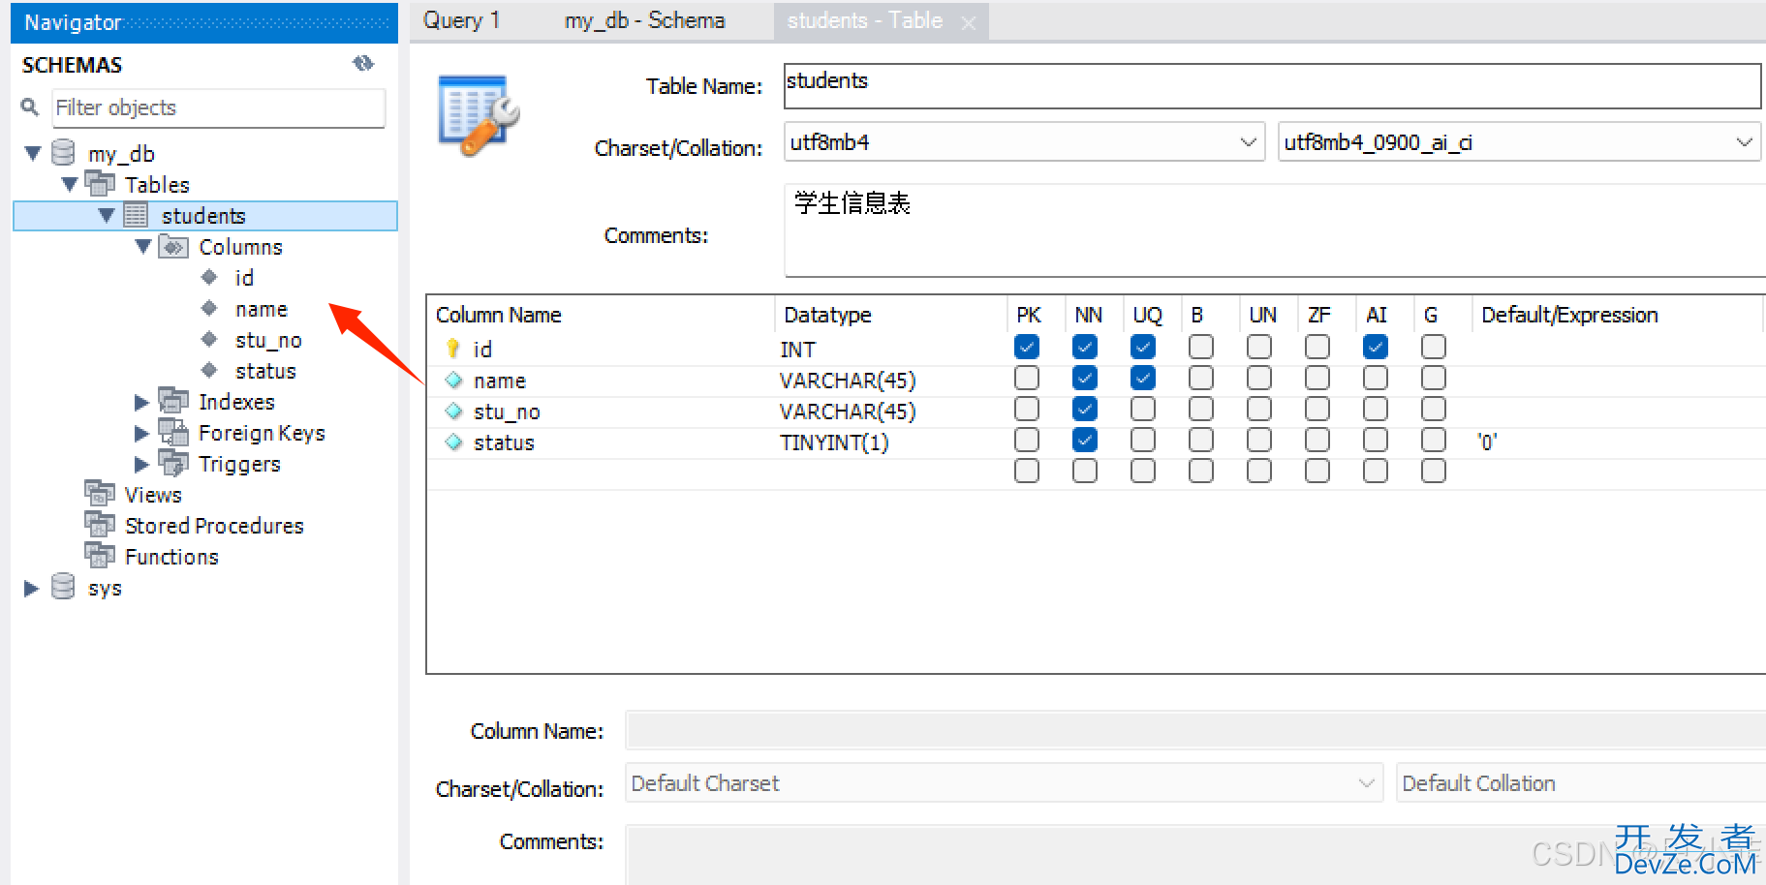This screenshot has width=1766, height=885.
Task: Collapse the my_db schema node
Action: (x=33, y=153)
